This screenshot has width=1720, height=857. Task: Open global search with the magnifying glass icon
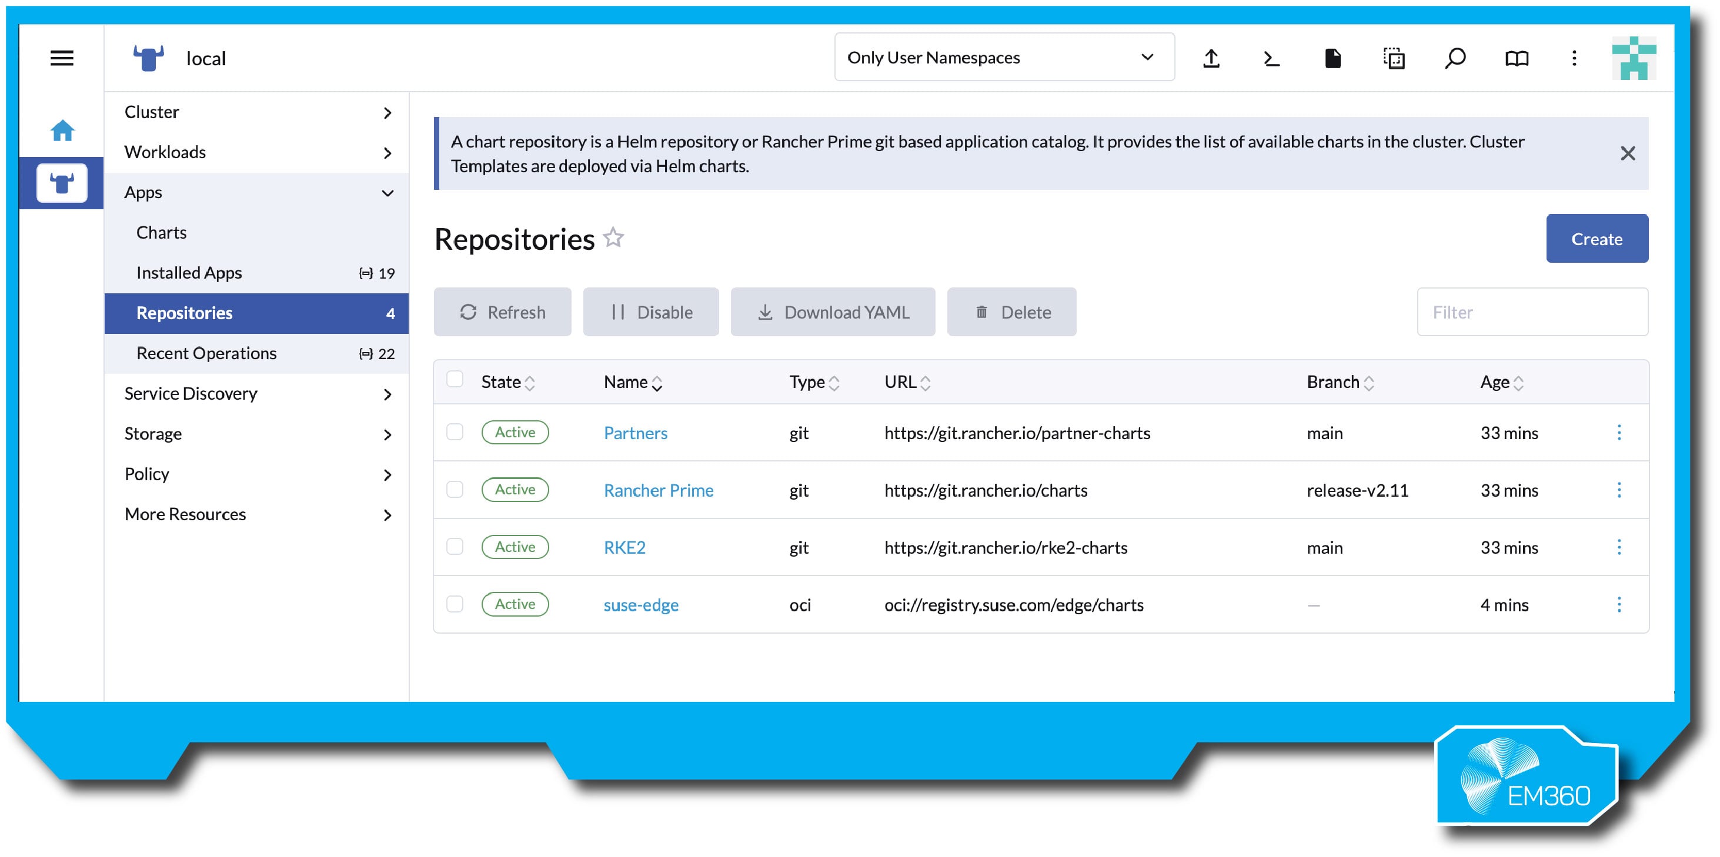click(1454, 59)
